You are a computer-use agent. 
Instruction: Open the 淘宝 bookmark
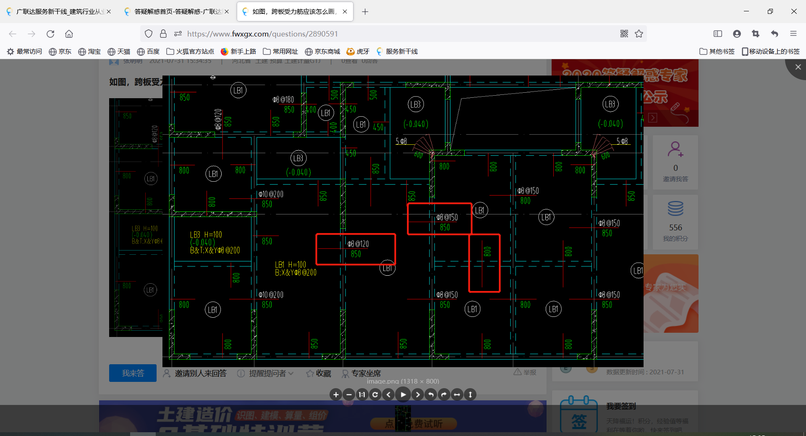pos(89,51)
